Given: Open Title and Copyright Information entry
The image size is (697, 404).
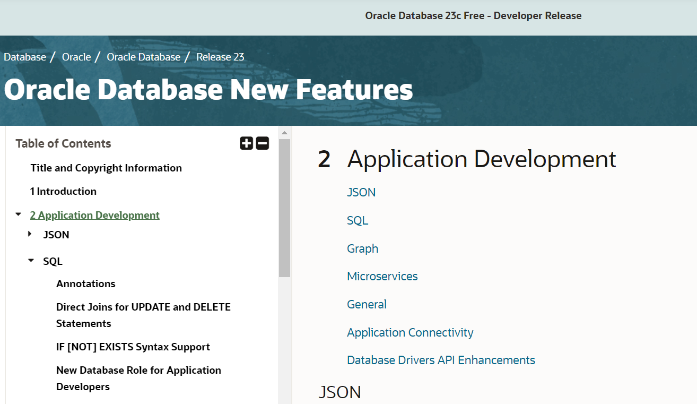Looking at the screenshot, I should (x=106, y=168).
